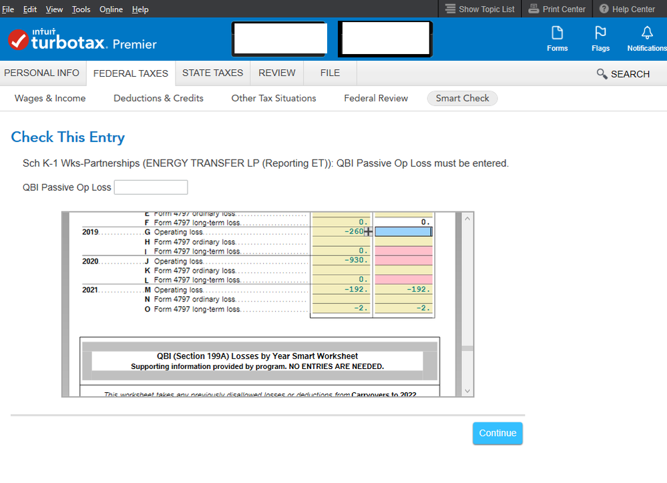Screen dimensions: 667x483
Task: Select the Smart Check pill
Action: click(463, 98)
